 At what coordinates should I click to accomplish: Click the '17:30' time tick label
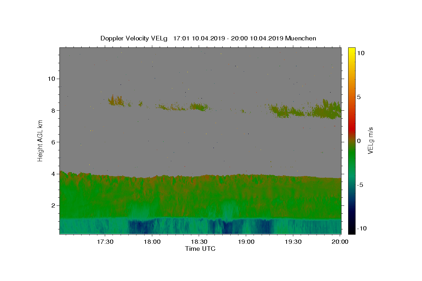(x=105, y=242)
